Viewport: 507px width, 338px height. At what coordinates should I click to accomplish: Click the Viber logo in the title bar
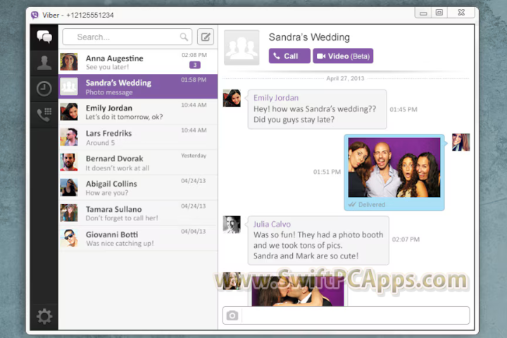[35, 15]
